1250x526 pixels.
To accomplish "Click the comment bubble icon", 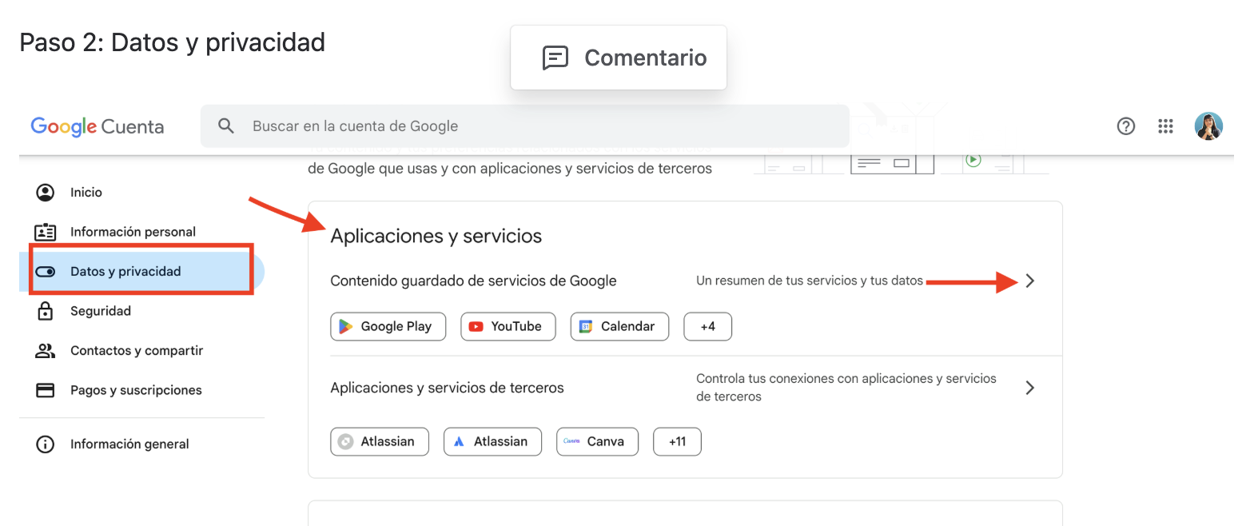I will (555, 58).
